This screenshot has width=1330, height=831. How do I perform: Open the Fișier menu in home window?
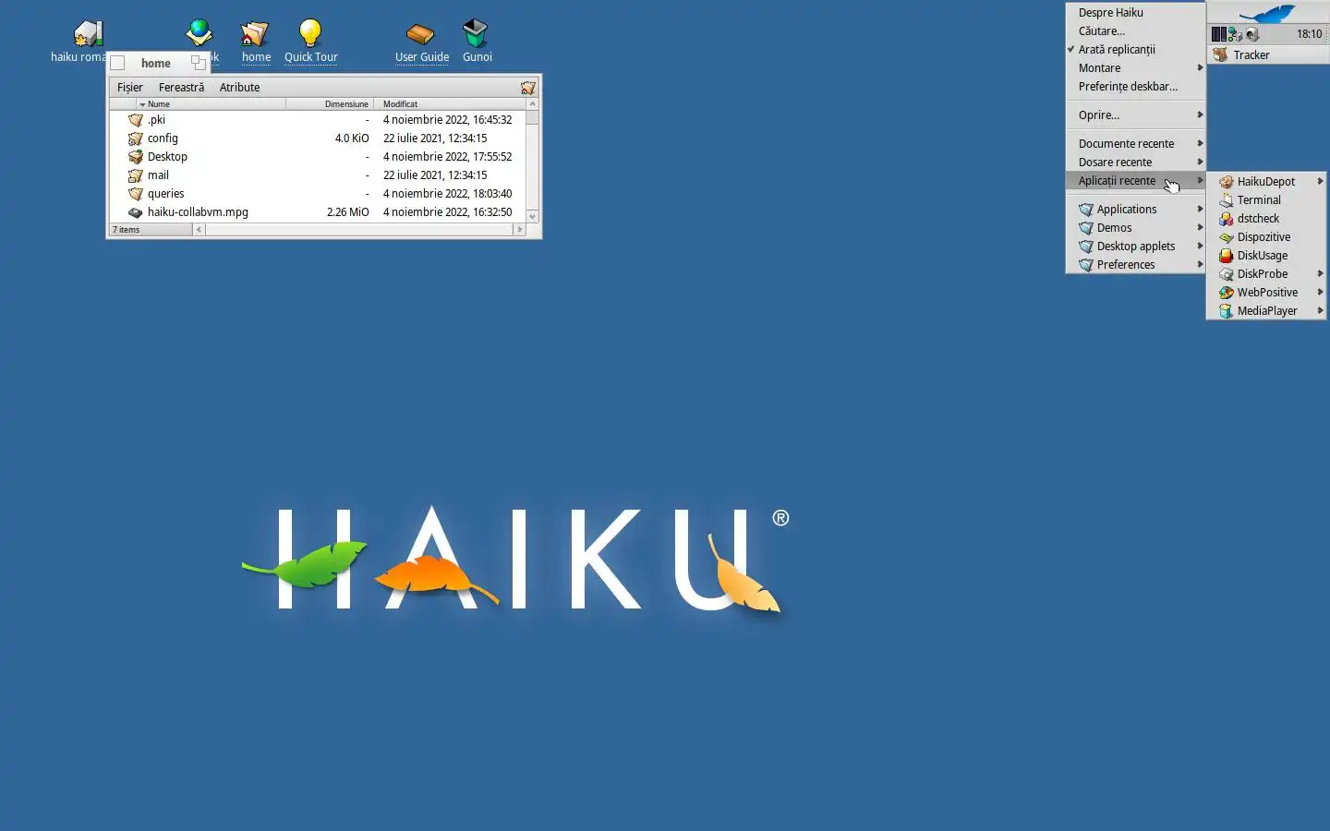point(130,88)
